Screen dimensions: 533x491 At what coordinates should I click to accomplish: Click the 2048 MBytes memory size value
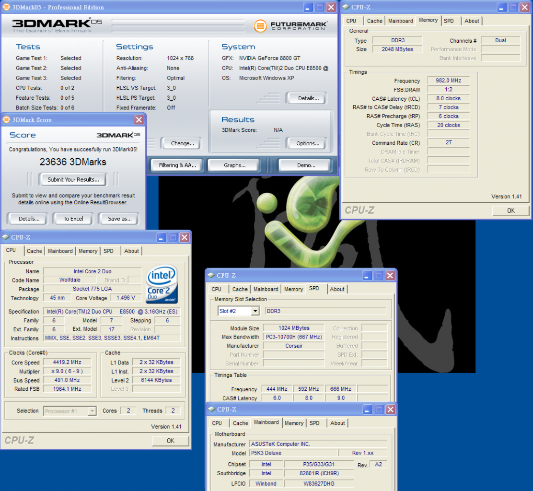click(x=397, y=49)
